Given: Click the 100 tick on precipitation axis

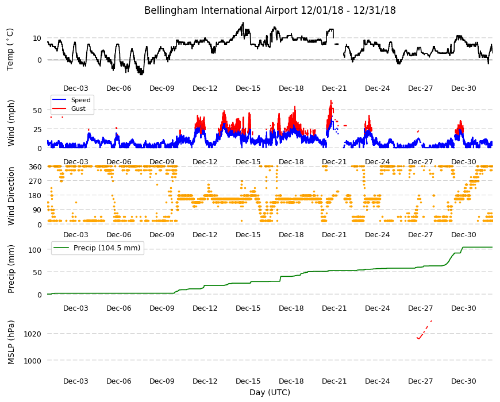Looking at the screenshot, I should (x=35, y=250).
